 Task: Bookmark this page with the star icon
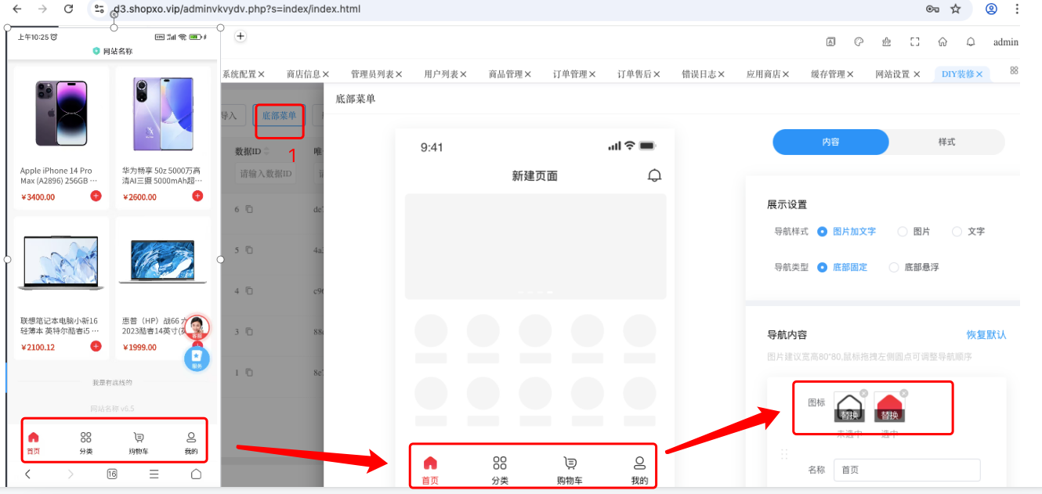pyautogui.click(x=955, y=9)
